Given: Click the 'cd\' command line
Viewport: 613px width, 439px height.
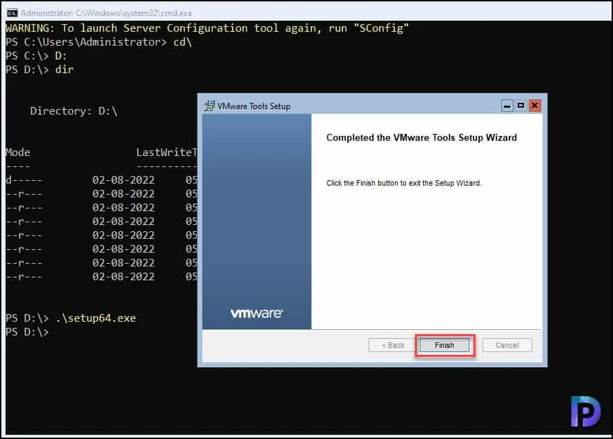Looking at the screenshot, I should (99, 42).
